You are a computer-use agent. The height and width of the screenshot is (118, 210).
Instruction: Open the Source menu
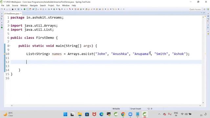click(15, 6)
